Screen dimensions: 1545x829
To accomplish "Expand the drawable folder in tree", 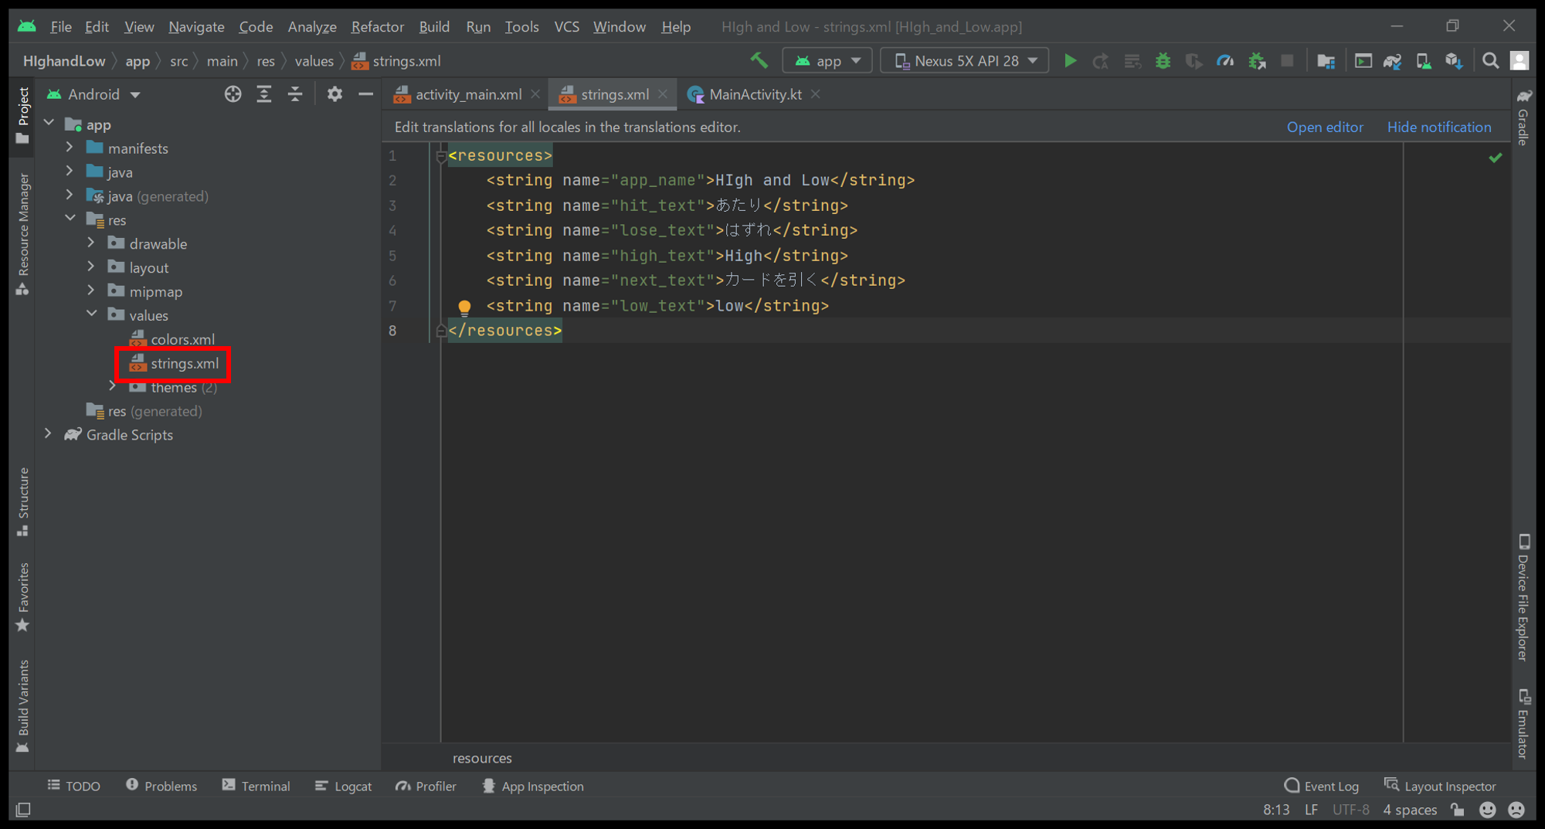I will pos(91,243).
